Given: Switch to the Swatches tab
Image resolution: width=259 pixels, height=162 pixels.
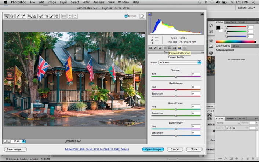Looking at the screenshot, I should pos(231,22).
